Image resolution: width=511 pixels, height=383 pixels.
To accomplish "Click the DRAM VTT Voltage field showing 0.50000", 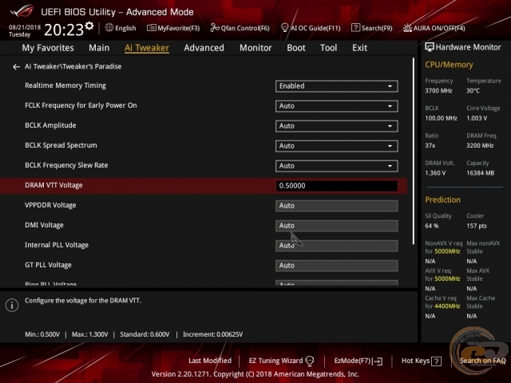I will (337, 186).
